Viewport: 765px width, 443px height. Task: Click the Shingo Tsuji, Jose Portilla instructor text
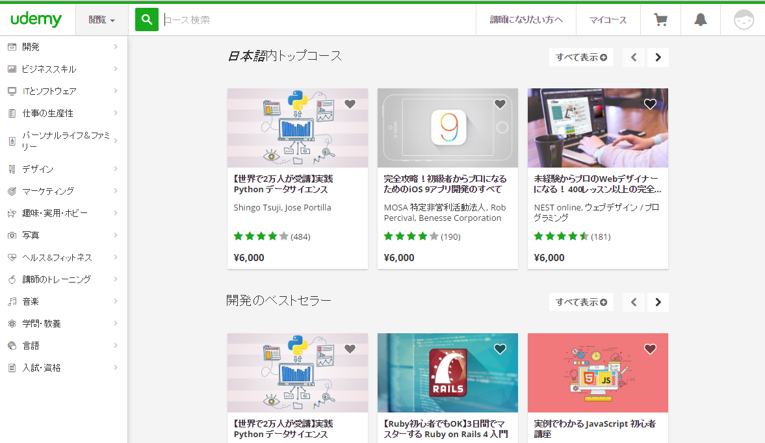[x=283, y=208]
